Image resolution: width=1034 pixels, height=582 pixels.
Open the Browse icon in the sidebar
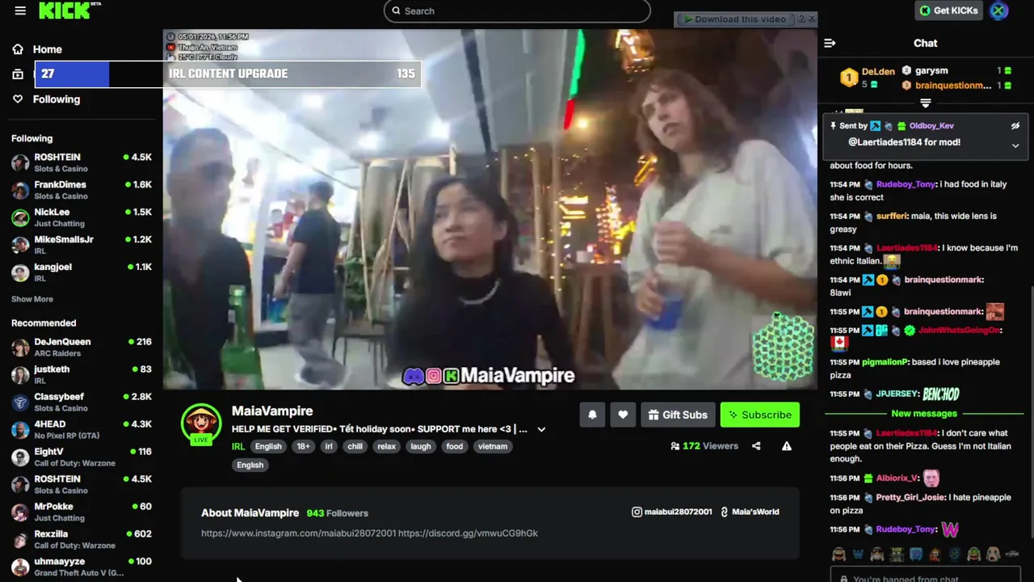point(18,74)
